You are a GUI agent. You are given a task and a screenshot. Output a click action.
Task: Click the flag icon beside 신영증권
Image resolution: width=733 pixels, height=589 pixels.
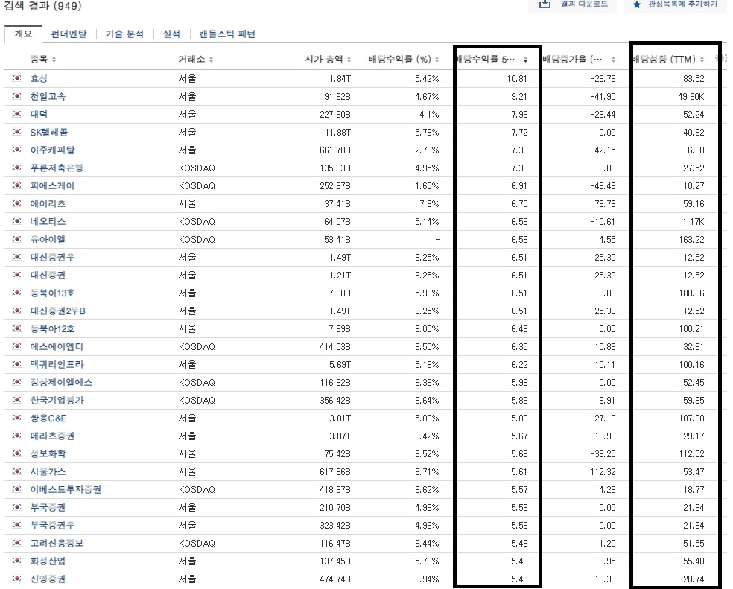(x=17, y=579)
